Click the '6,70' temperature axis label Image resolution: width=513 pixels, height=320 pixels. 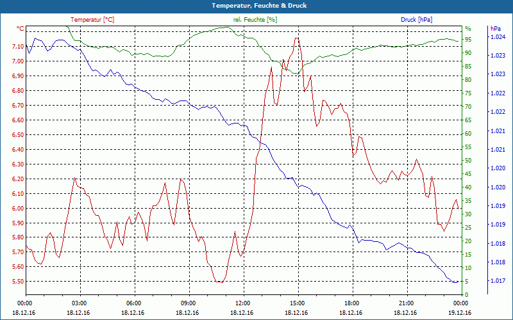point(18,106)
